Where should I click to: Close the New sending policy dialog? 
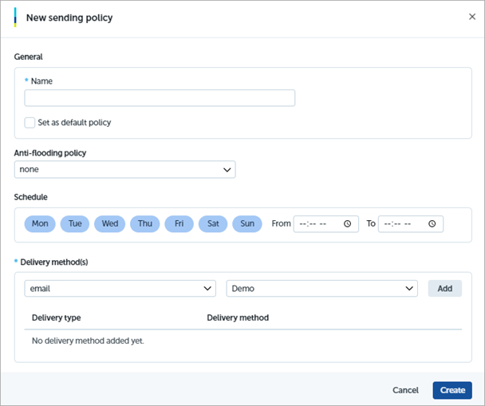coord(471,17)
